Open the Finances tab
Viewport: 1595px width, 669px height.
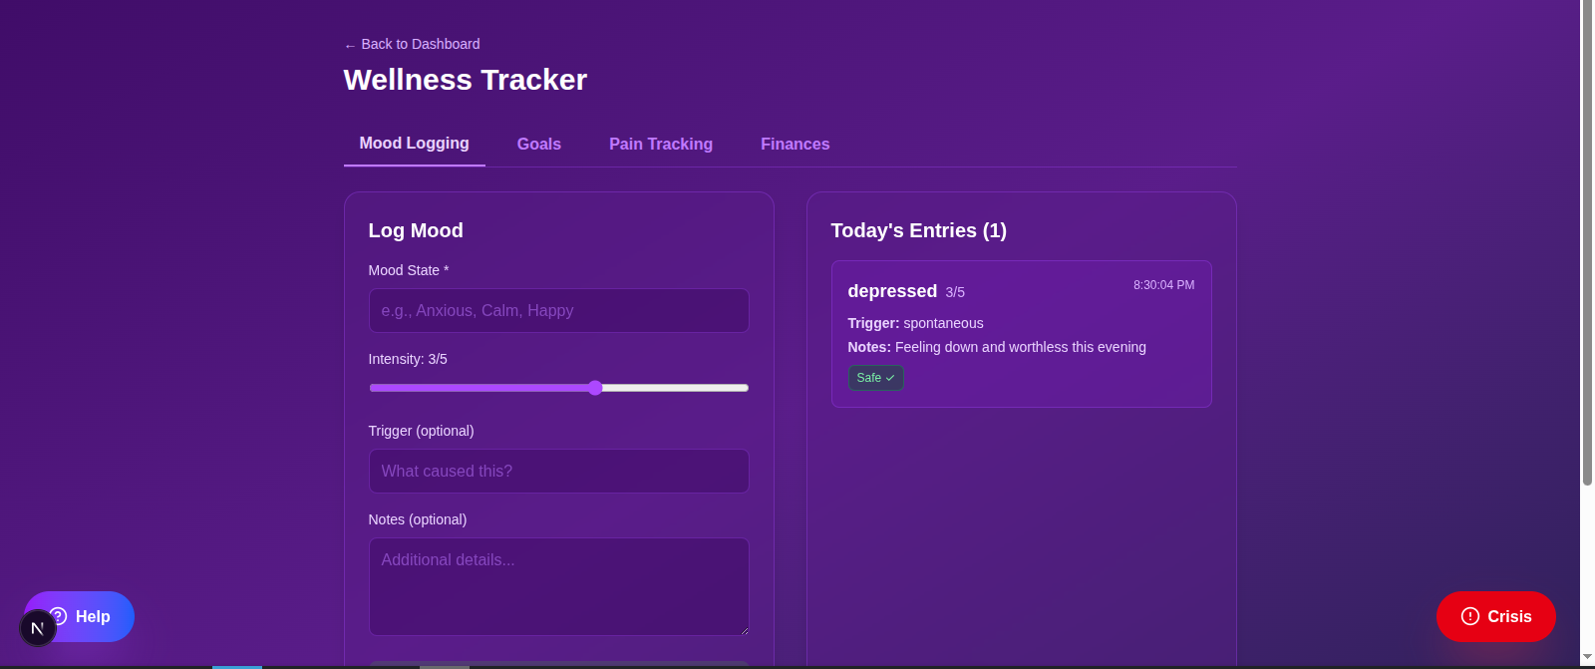pyautogui.click(x=796, y=145)
